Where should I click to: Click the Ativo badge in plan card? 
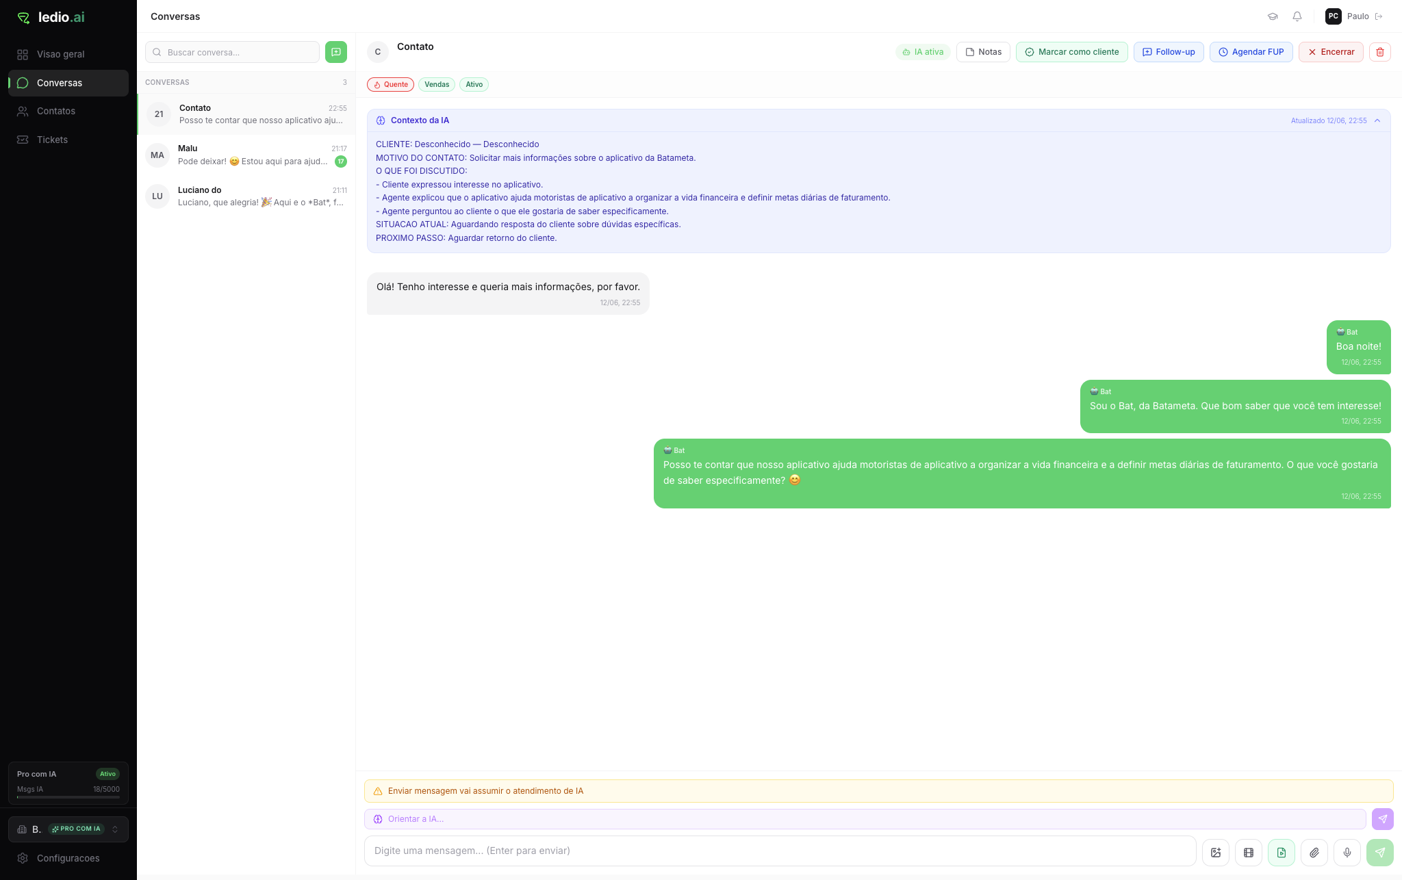click(x=108, y=774)
